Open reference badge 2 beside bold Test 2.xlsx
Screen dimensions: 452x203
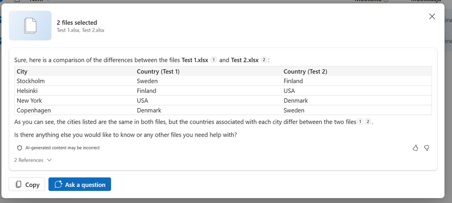coord(264,60)
